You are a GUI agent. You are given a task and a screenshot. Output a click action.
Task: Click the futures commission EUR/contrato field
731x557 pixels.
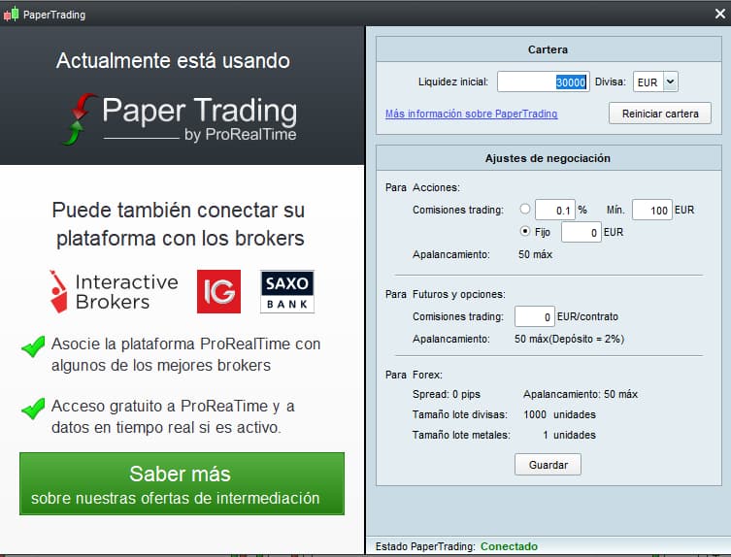[535, 316]
